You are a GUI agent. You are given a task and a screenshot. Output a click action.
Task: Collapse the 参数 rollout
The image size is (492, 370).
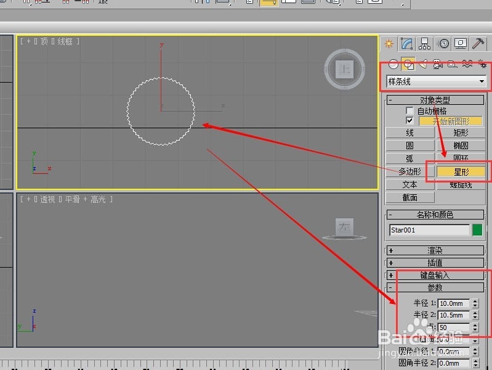[435, 287]
